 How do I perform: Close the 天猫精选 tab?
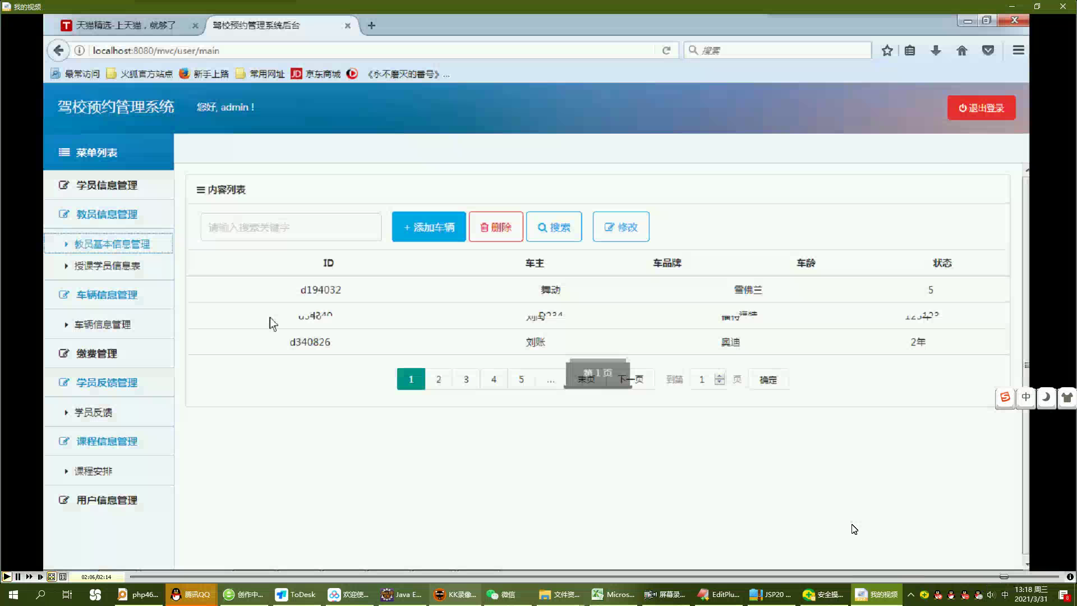(195, 25)
